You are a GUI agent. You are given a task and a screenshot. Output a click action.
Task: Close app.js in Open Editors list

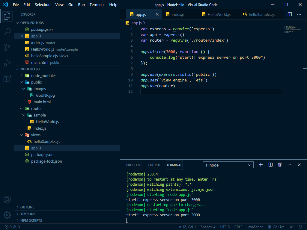(x=22, y=36)
